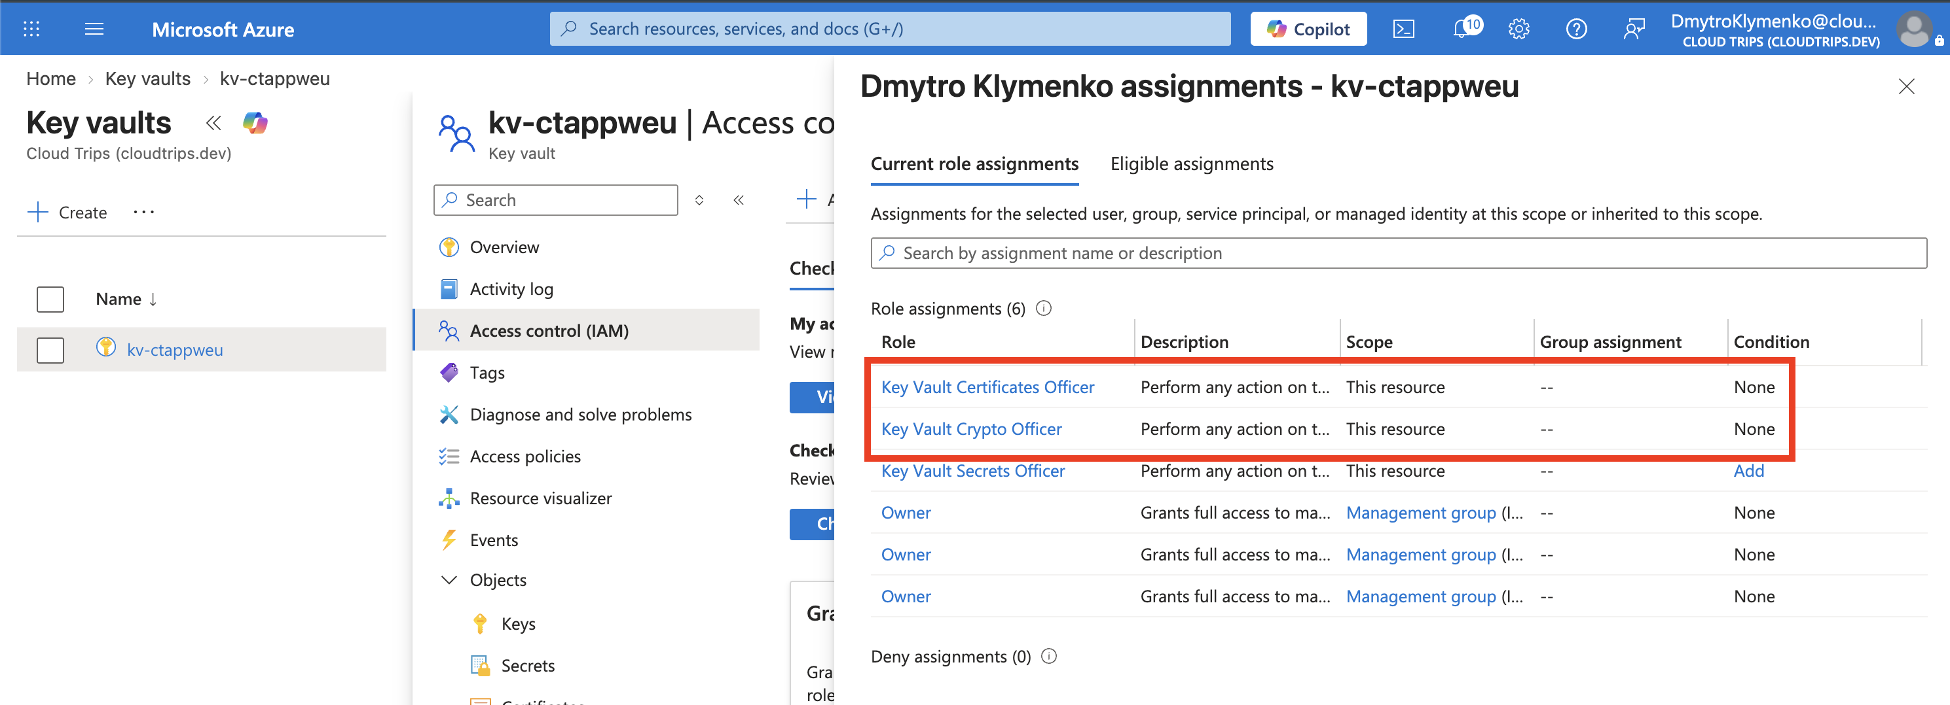Click the Scope column header
Viewport: 1950px width, 705px height.
coord(1369,342)
